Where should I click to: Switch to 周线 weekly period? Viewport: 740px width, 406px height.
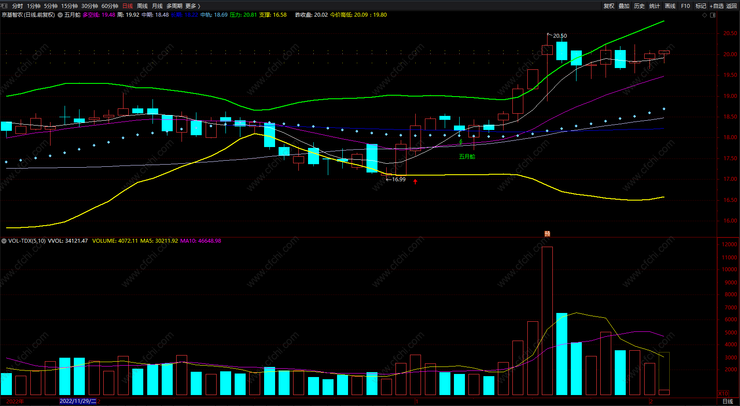pos(142,6)
